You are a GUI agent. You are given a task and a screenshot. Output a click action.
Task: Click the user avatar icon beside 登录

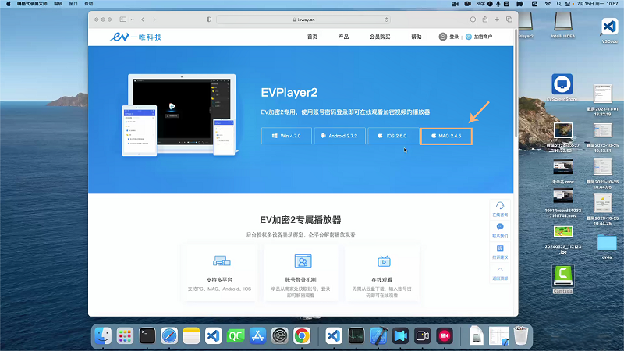(x=442, y=37)
